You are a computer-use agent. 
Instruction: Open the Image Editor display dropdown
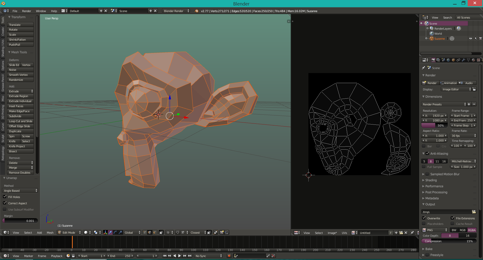(456, 89)
